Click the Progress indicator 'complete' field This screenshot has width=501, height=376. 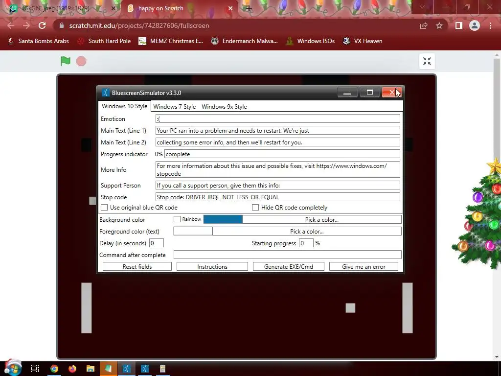coord(282,154)
